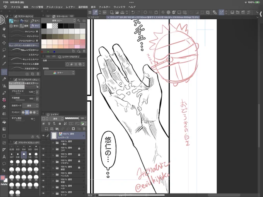Pick the black swatch in color set

pos(44,26)
